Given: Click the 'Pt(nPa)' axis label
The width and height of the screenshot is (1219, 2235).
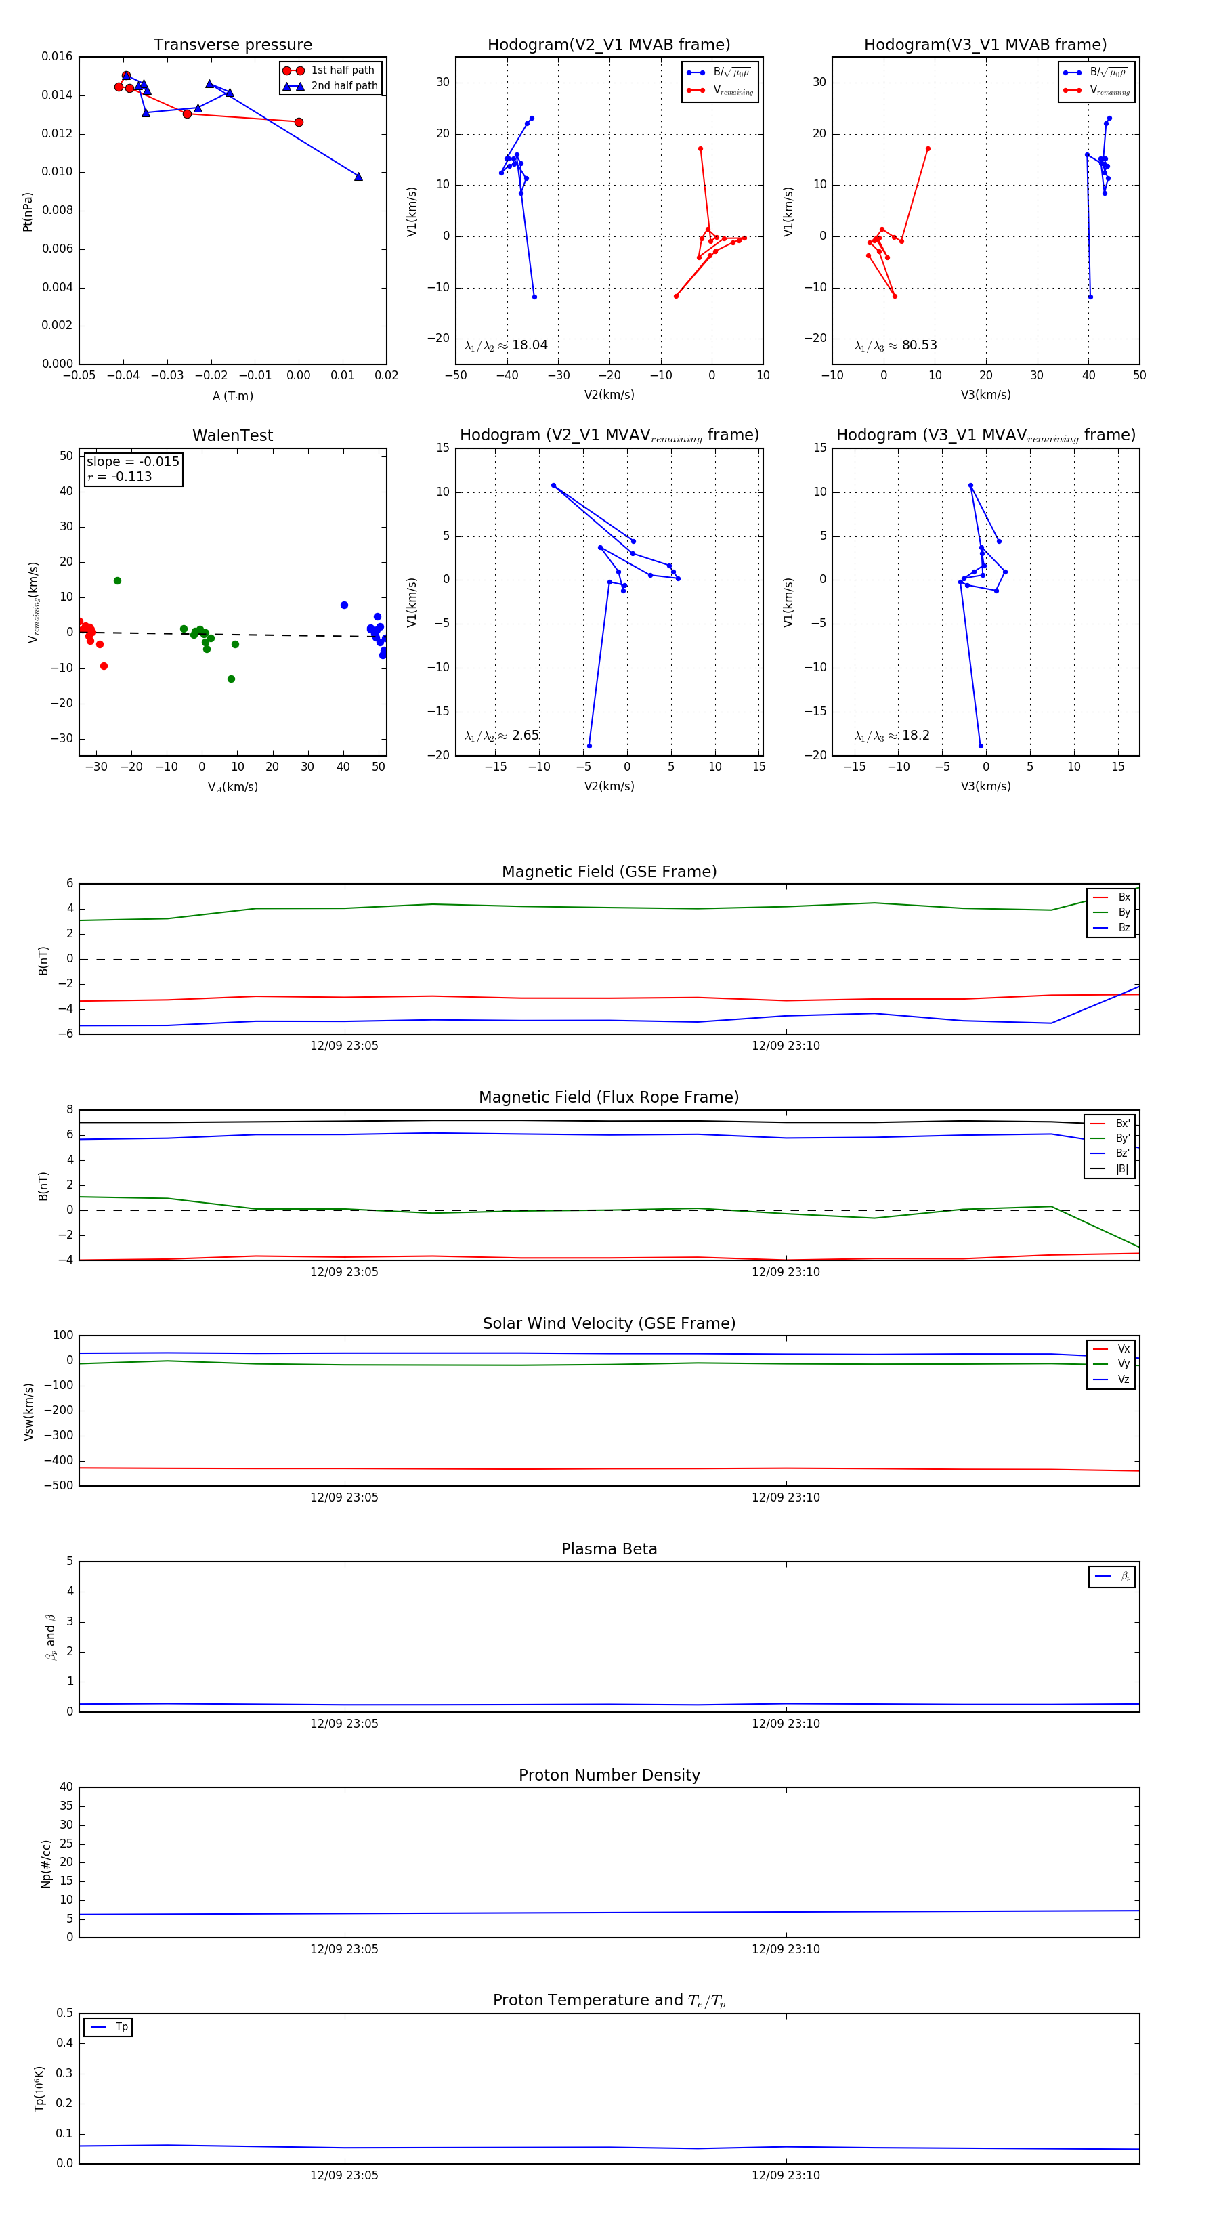Looking at the screenshot, I should 28,211.
